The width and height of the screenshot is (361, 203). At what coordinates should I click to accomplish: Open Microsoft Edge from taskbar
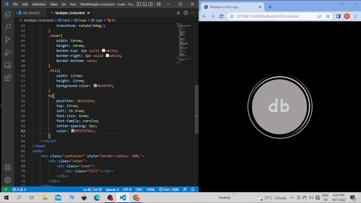97,198
